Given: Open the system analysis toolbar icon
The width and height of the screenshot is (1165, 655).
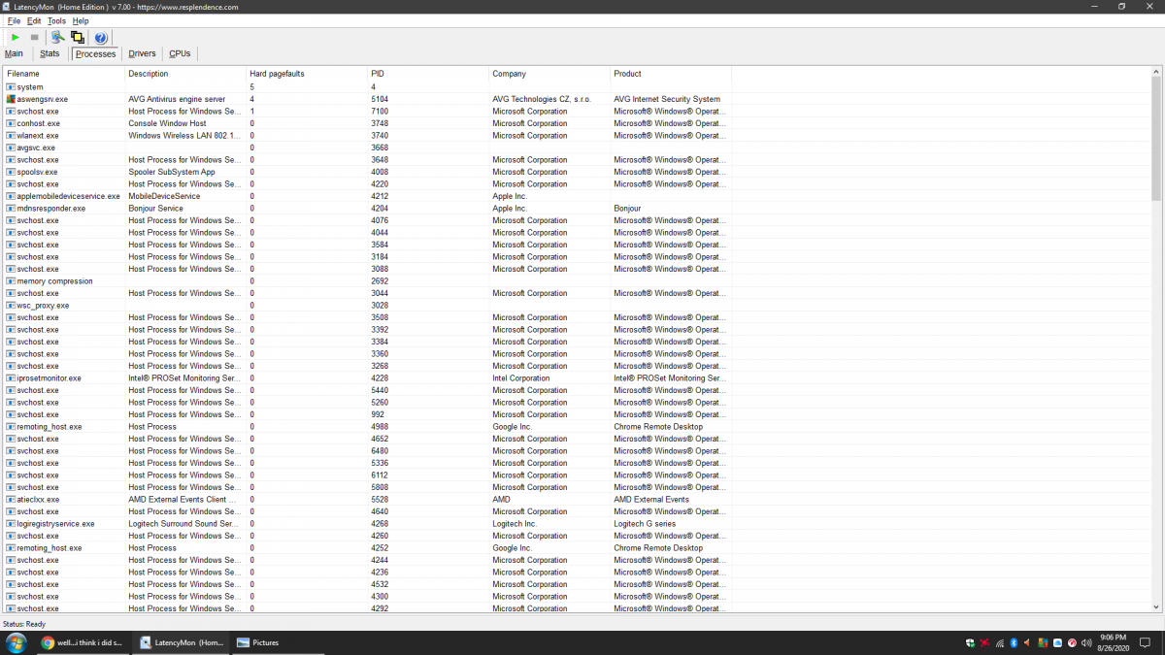Looking at the screenshot, I should coord(57,37).
